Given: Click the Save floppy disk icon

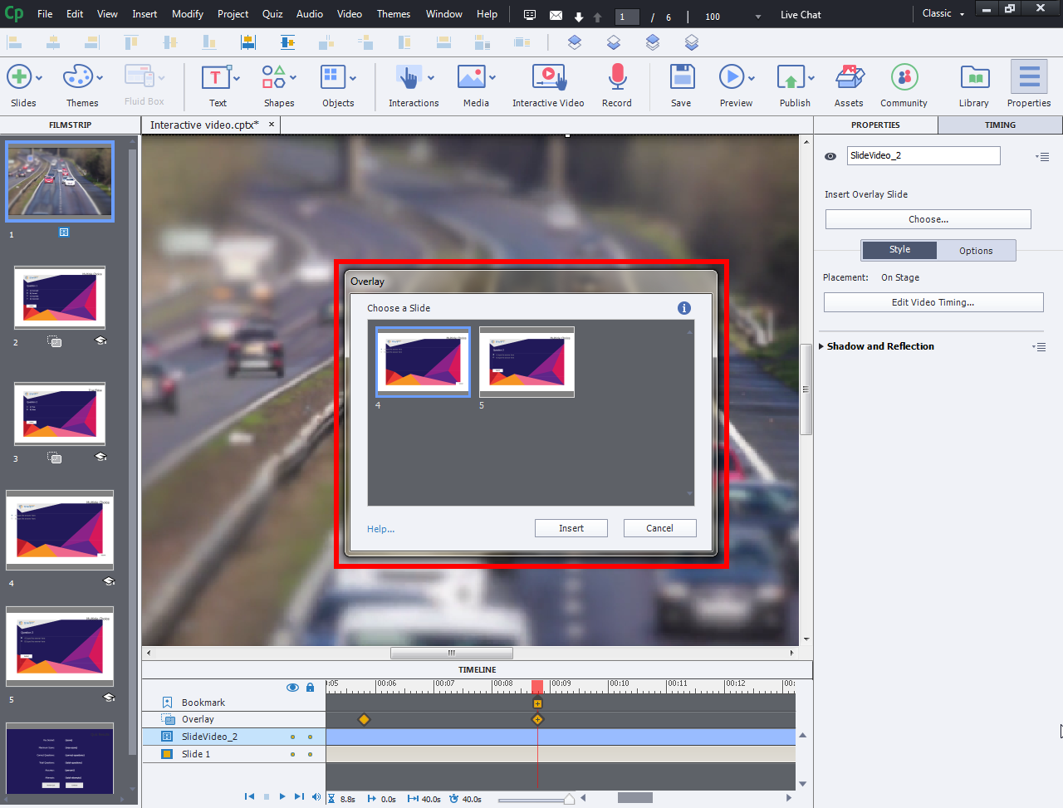Looking at the screenshot, I should pos(681,78).
